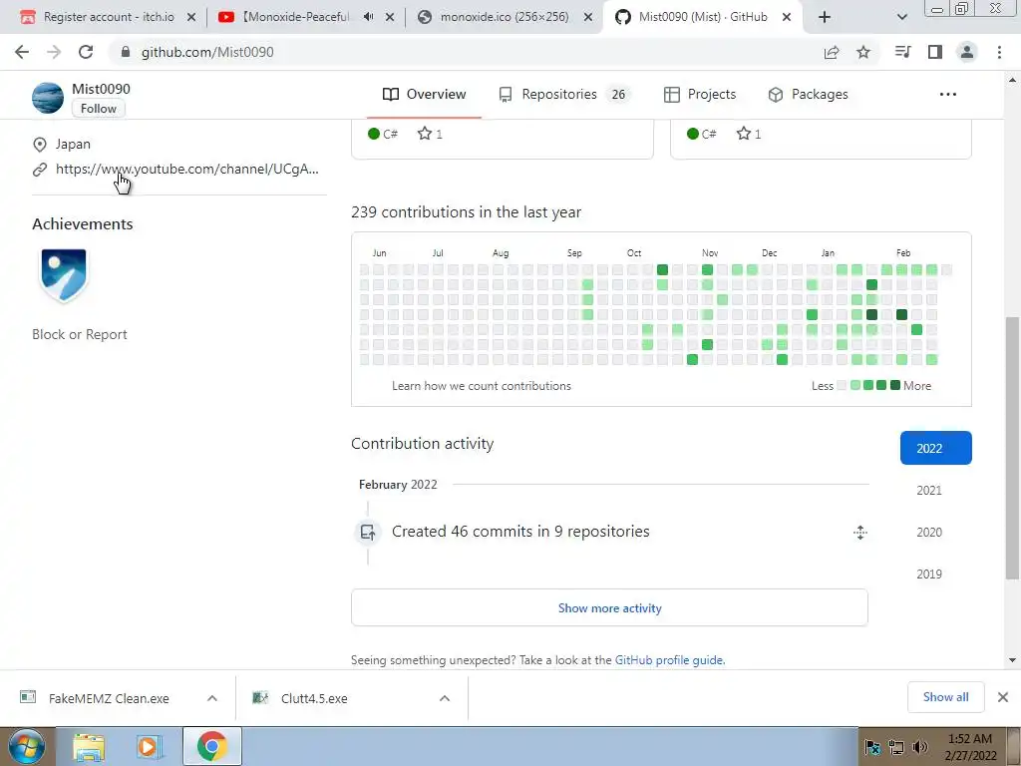Image resolution: width=1021 pixels, height=766 pixels.
Task: Click the Follow button
Action: coord(99,109)
